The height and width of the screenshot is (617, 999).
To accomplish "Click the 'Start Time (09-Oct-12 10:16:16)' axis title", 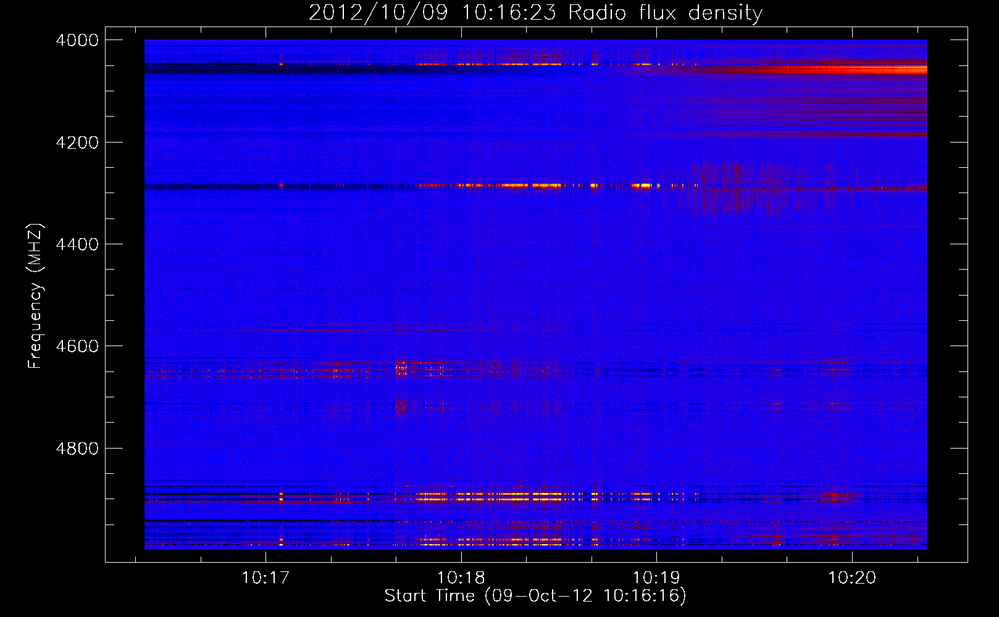I will point(535,596).
